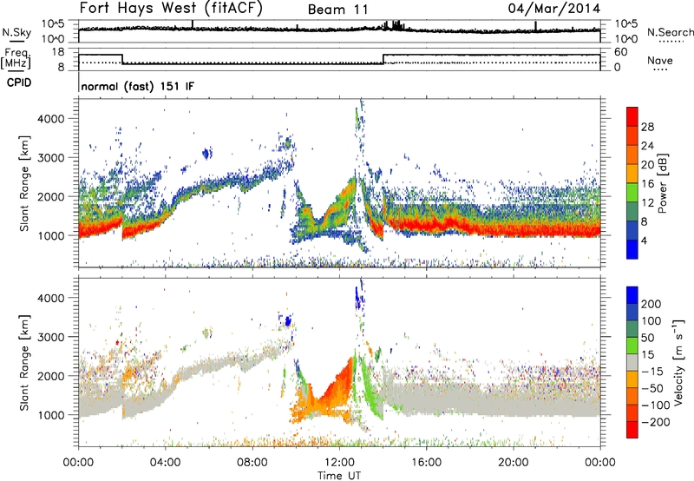The width and height of the screenshot is (694, 481).
Task: Click the 'CPID' label
Action: coord(19,82)
